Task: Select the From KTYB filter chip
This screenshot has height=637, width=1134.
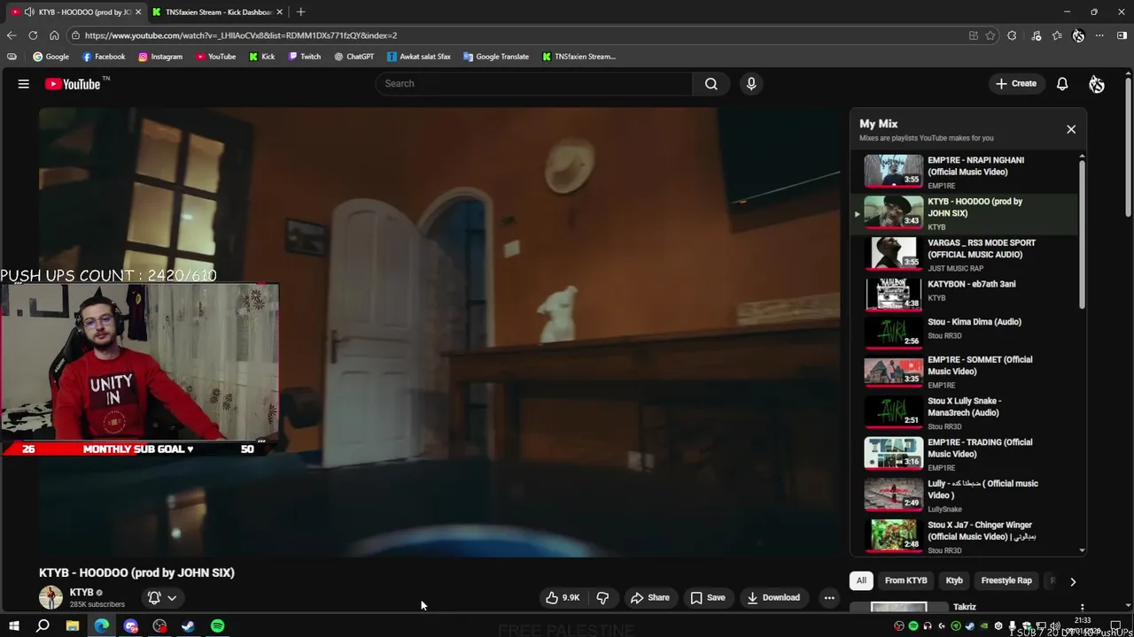Action: pos(906,580)
